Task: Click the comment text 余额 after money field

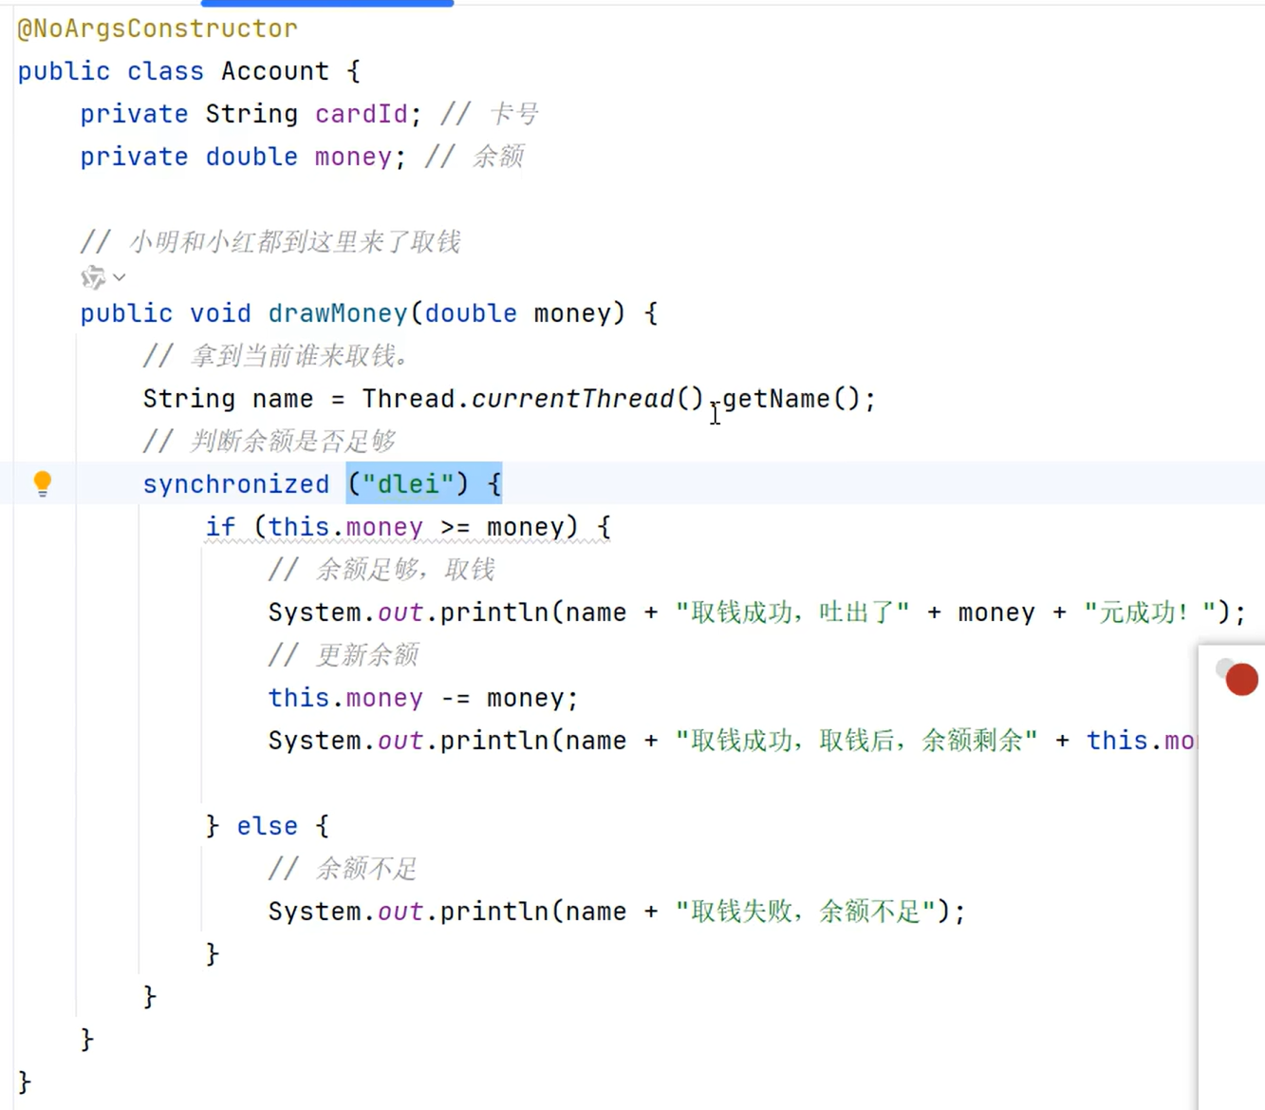Action: point(498,157)
